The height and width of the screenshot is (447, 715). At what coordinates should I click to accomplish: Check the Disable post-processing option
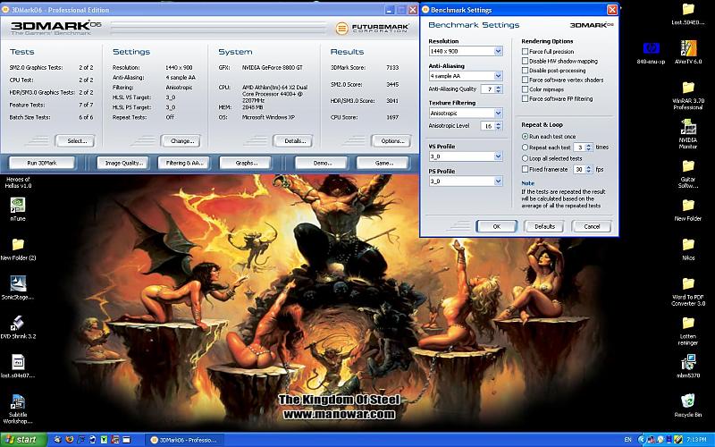coord(526,71)
